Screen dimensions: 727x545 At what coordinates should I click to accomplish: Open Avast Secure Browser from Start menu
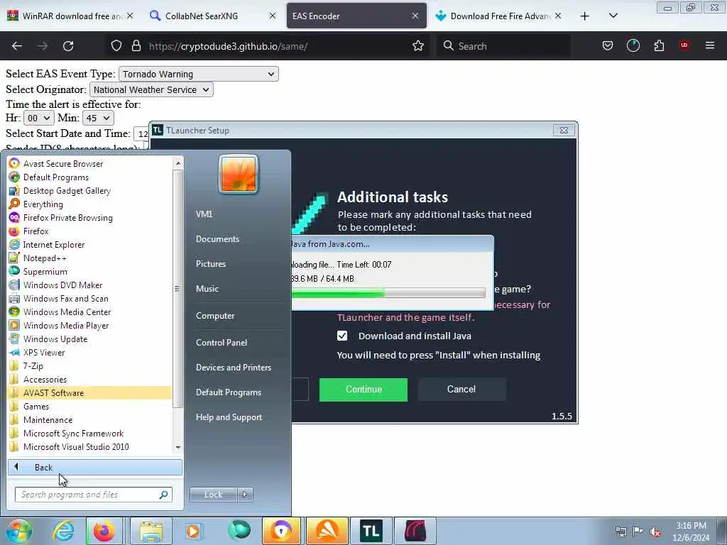point(63,164)
